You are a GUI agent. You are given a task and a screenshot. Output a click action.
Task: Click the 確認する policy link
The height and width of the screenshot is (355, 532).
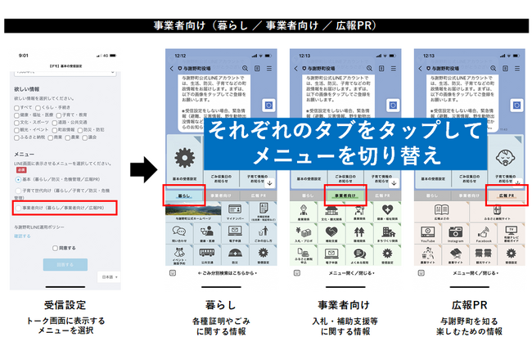22,236
